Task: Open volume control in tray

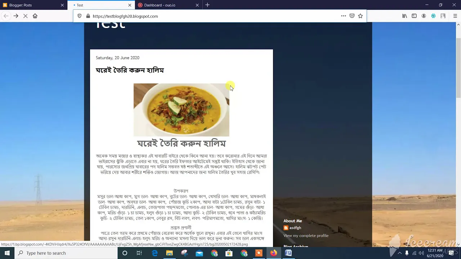Action: click(x=421, y=253)
